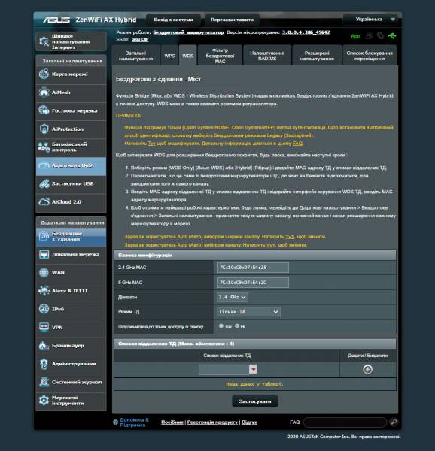Image resolution: width=435 pixels, height=451 pixels.
Task: Open the WAN globe icon
Action: click(44, 272)
